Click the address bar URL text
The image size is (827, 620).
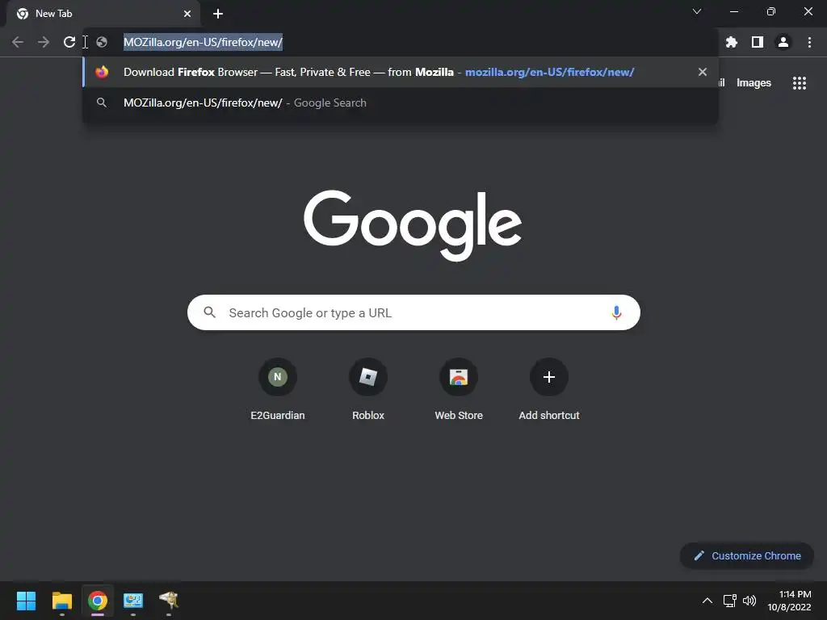[203, 42]
